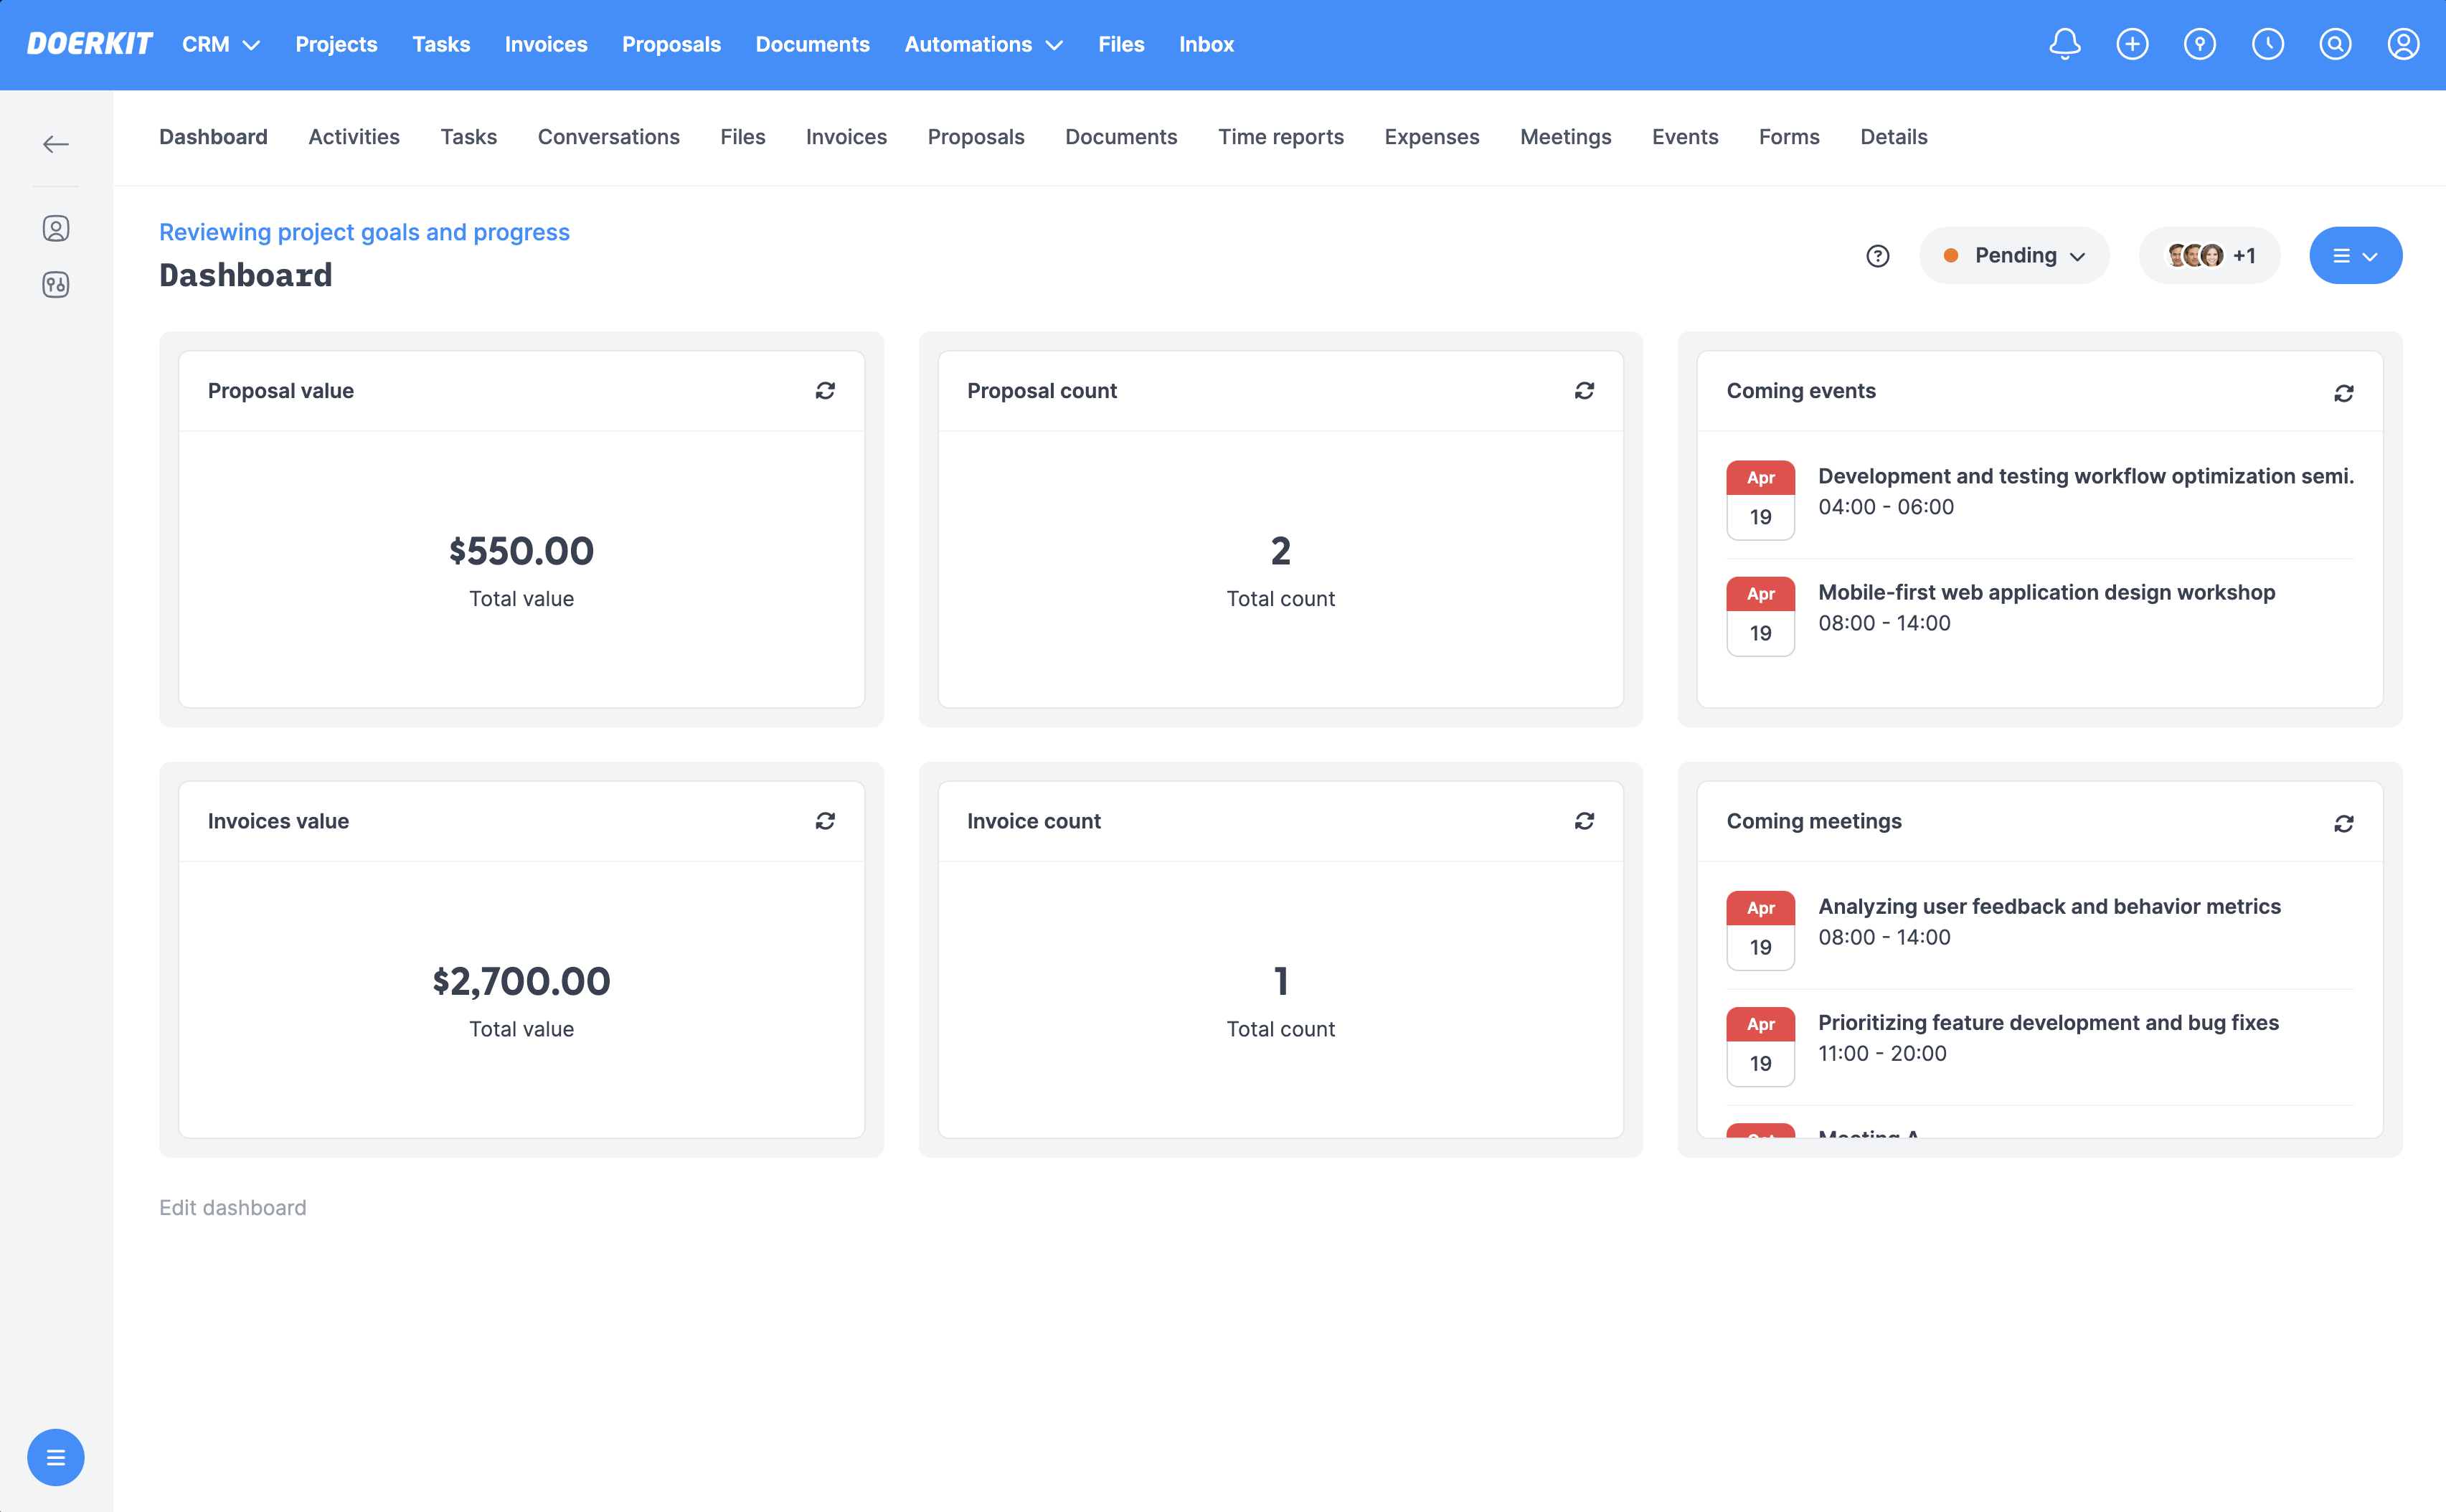Screen dimensions: 2446x1512
Task: Switch to the Time reports tab
Action: (x=1281, y=137)
